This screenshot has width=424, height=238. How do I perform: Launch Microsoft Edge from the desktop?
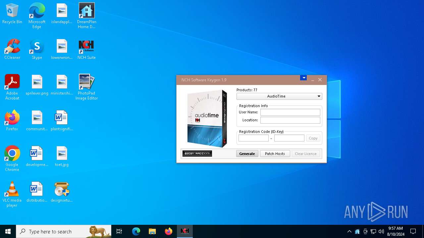click(37, 16)
